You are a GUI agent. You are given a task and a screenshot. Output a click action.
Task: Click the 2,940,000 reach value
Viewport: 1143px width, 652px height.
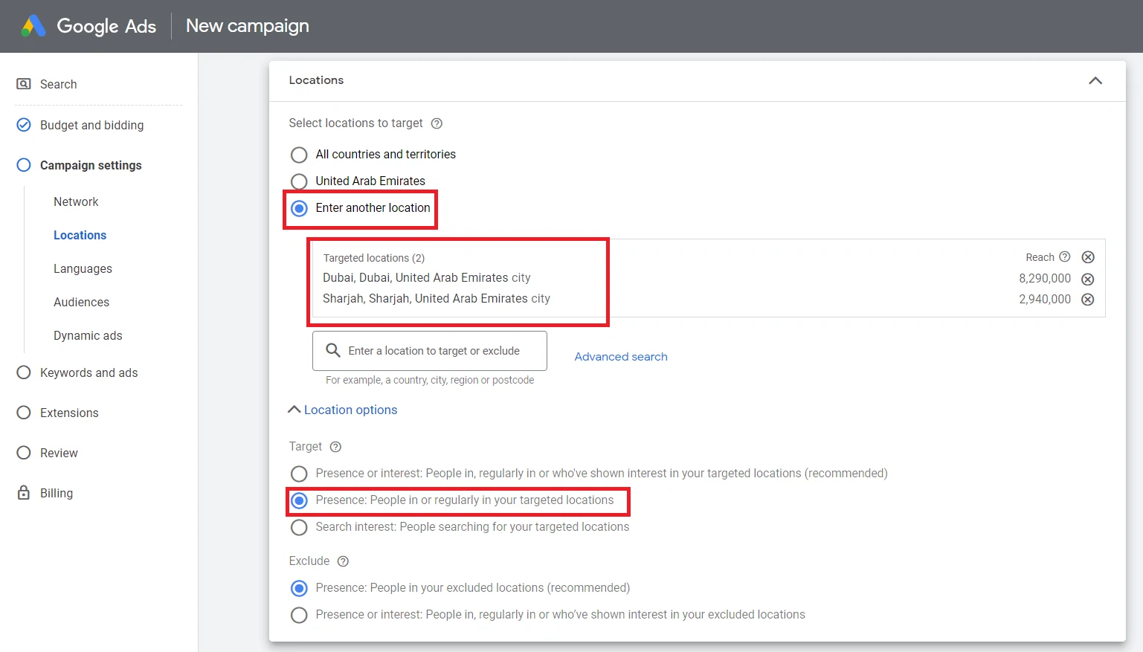[x=1045, y=299]
